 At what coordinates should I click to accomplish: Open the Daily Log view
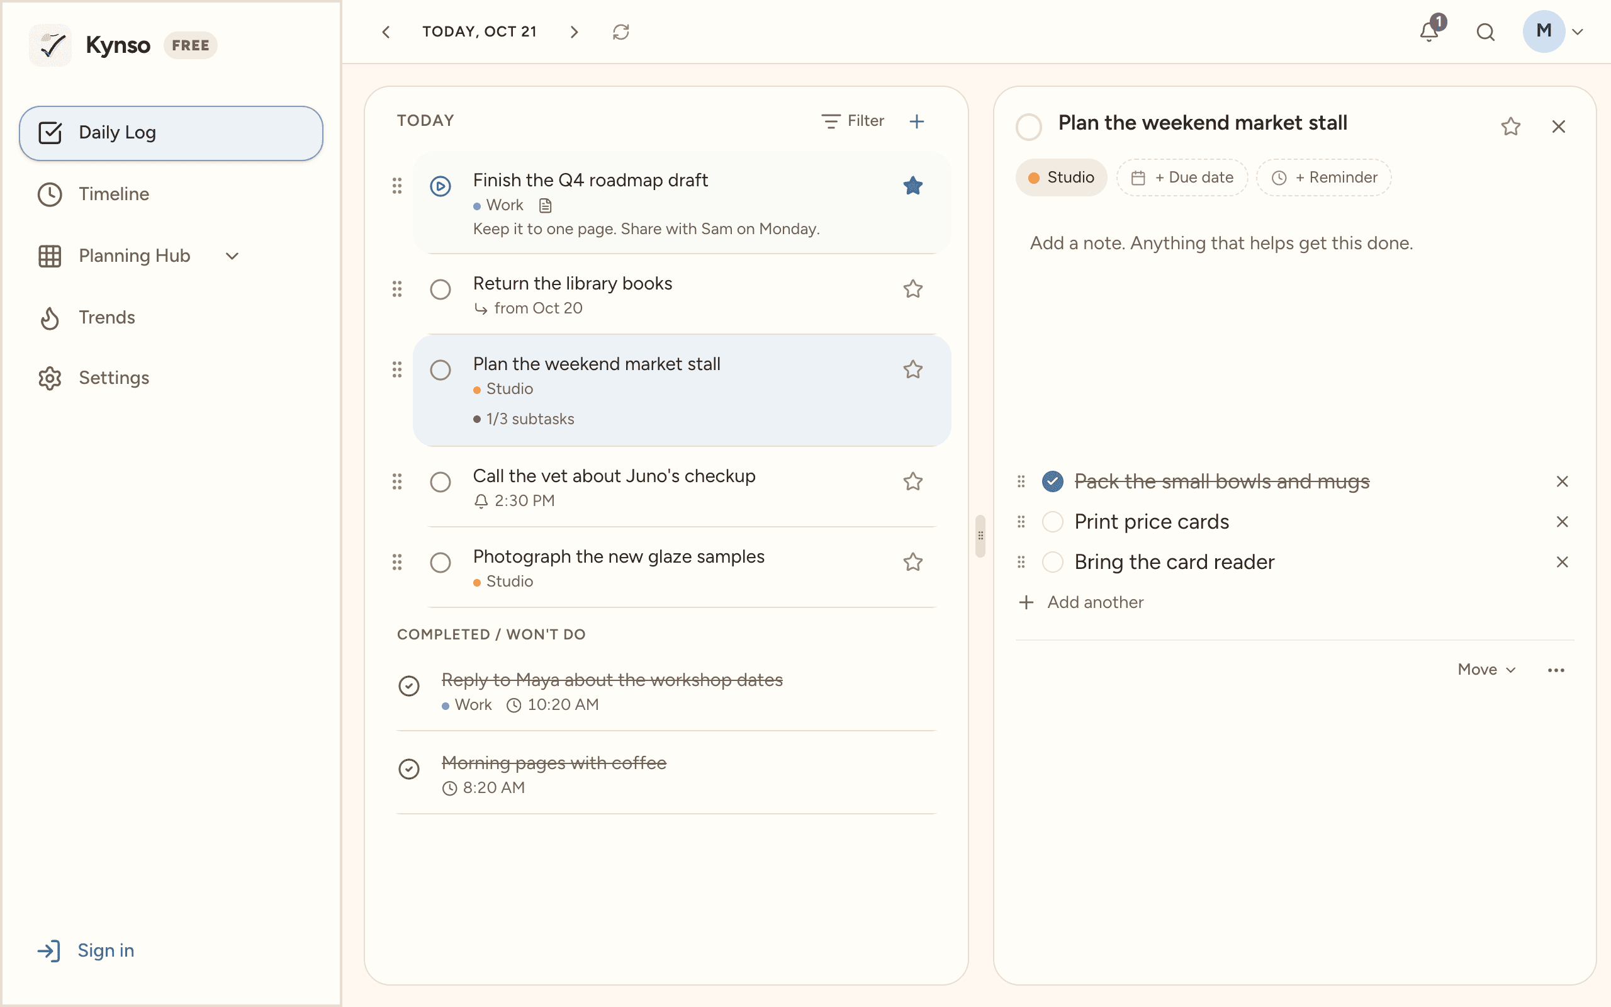(171, 133)
